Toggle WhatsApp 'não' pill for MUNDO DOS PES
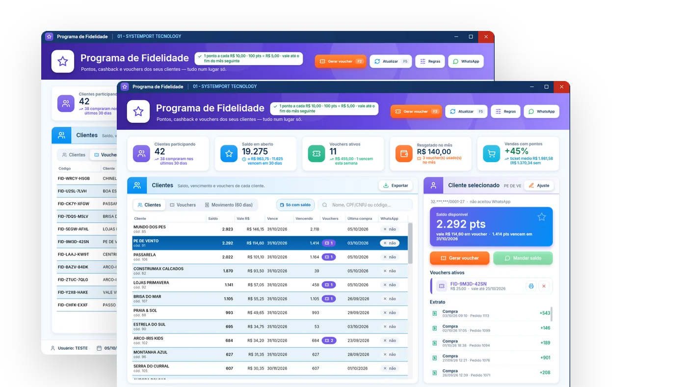Viewport: 687px width, 387px height. pyautogui.click(x=390, y=229)
